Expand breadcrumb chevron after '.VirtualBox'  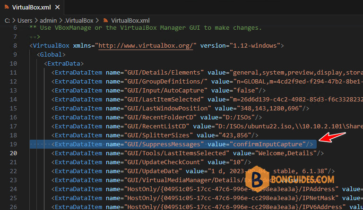97,21
